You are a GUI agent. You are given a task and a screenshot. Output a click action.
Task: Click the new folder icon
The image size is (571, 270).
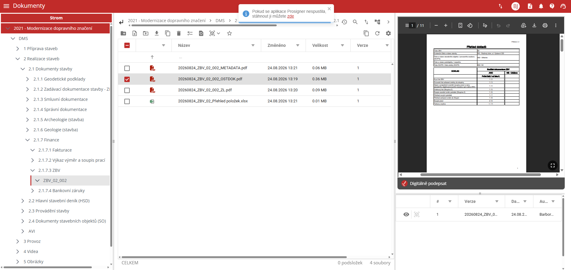click(x=123, y=33)
